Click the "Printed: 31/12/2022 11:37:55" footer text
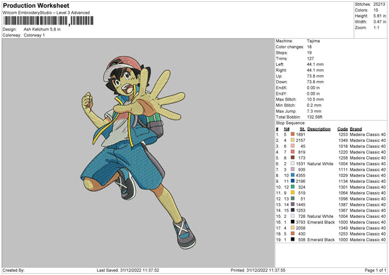The height and width of the screenshot is (275, 389). pos(258,270)
